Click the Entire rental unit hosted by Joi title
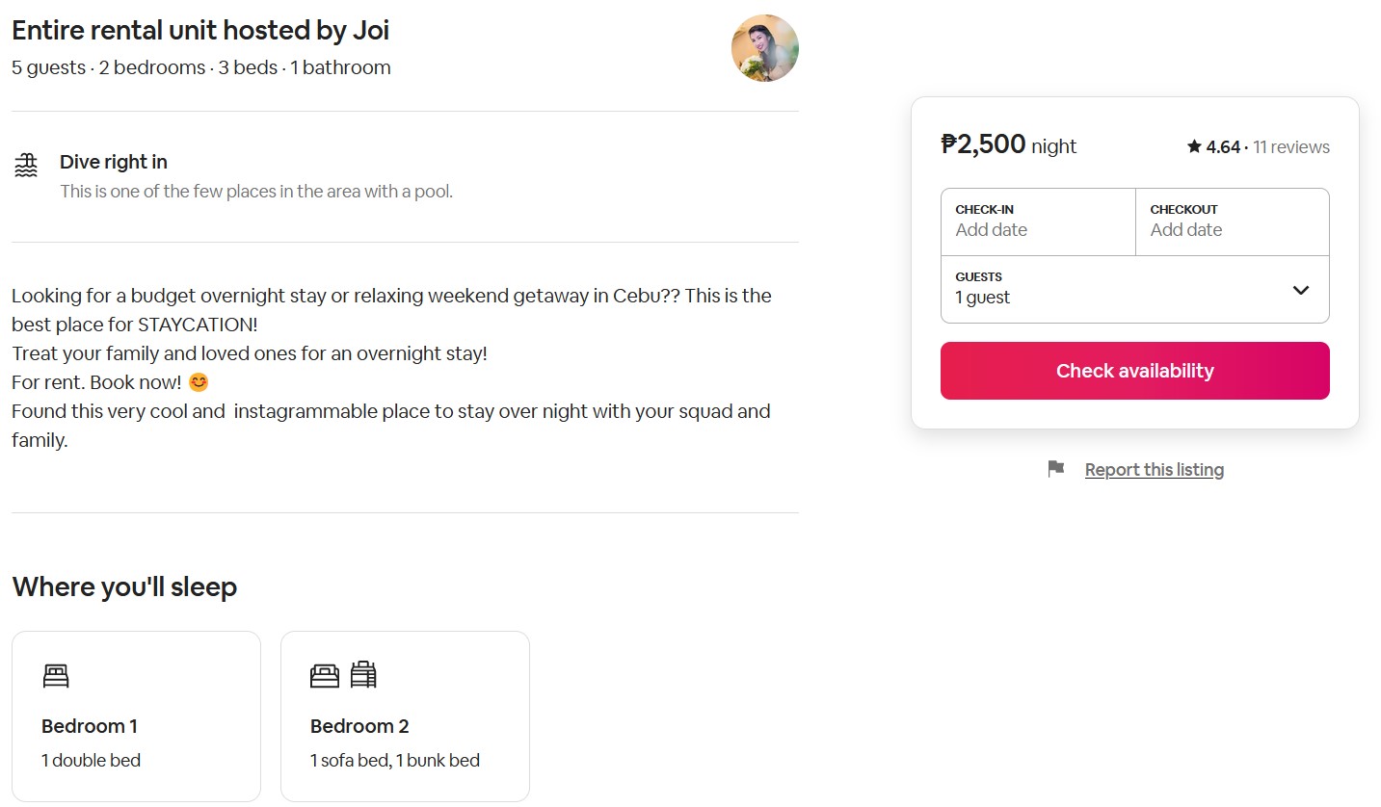This screenshot has width=1381, height=807. [200, 30]
